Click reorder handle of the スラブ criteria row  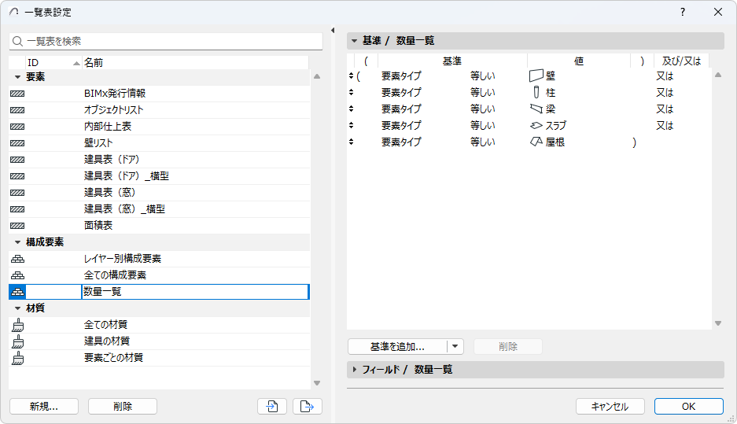(351, 125)
